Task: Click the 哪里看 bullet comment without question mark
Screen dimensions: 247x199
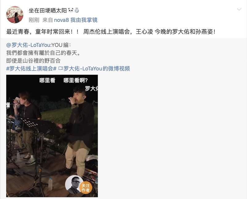Action: (x=47, y=81)
